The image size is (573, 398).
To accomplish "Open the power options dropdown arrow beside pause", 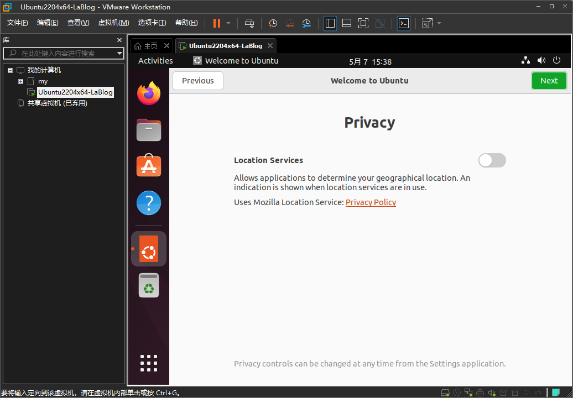I will point(228,23).
